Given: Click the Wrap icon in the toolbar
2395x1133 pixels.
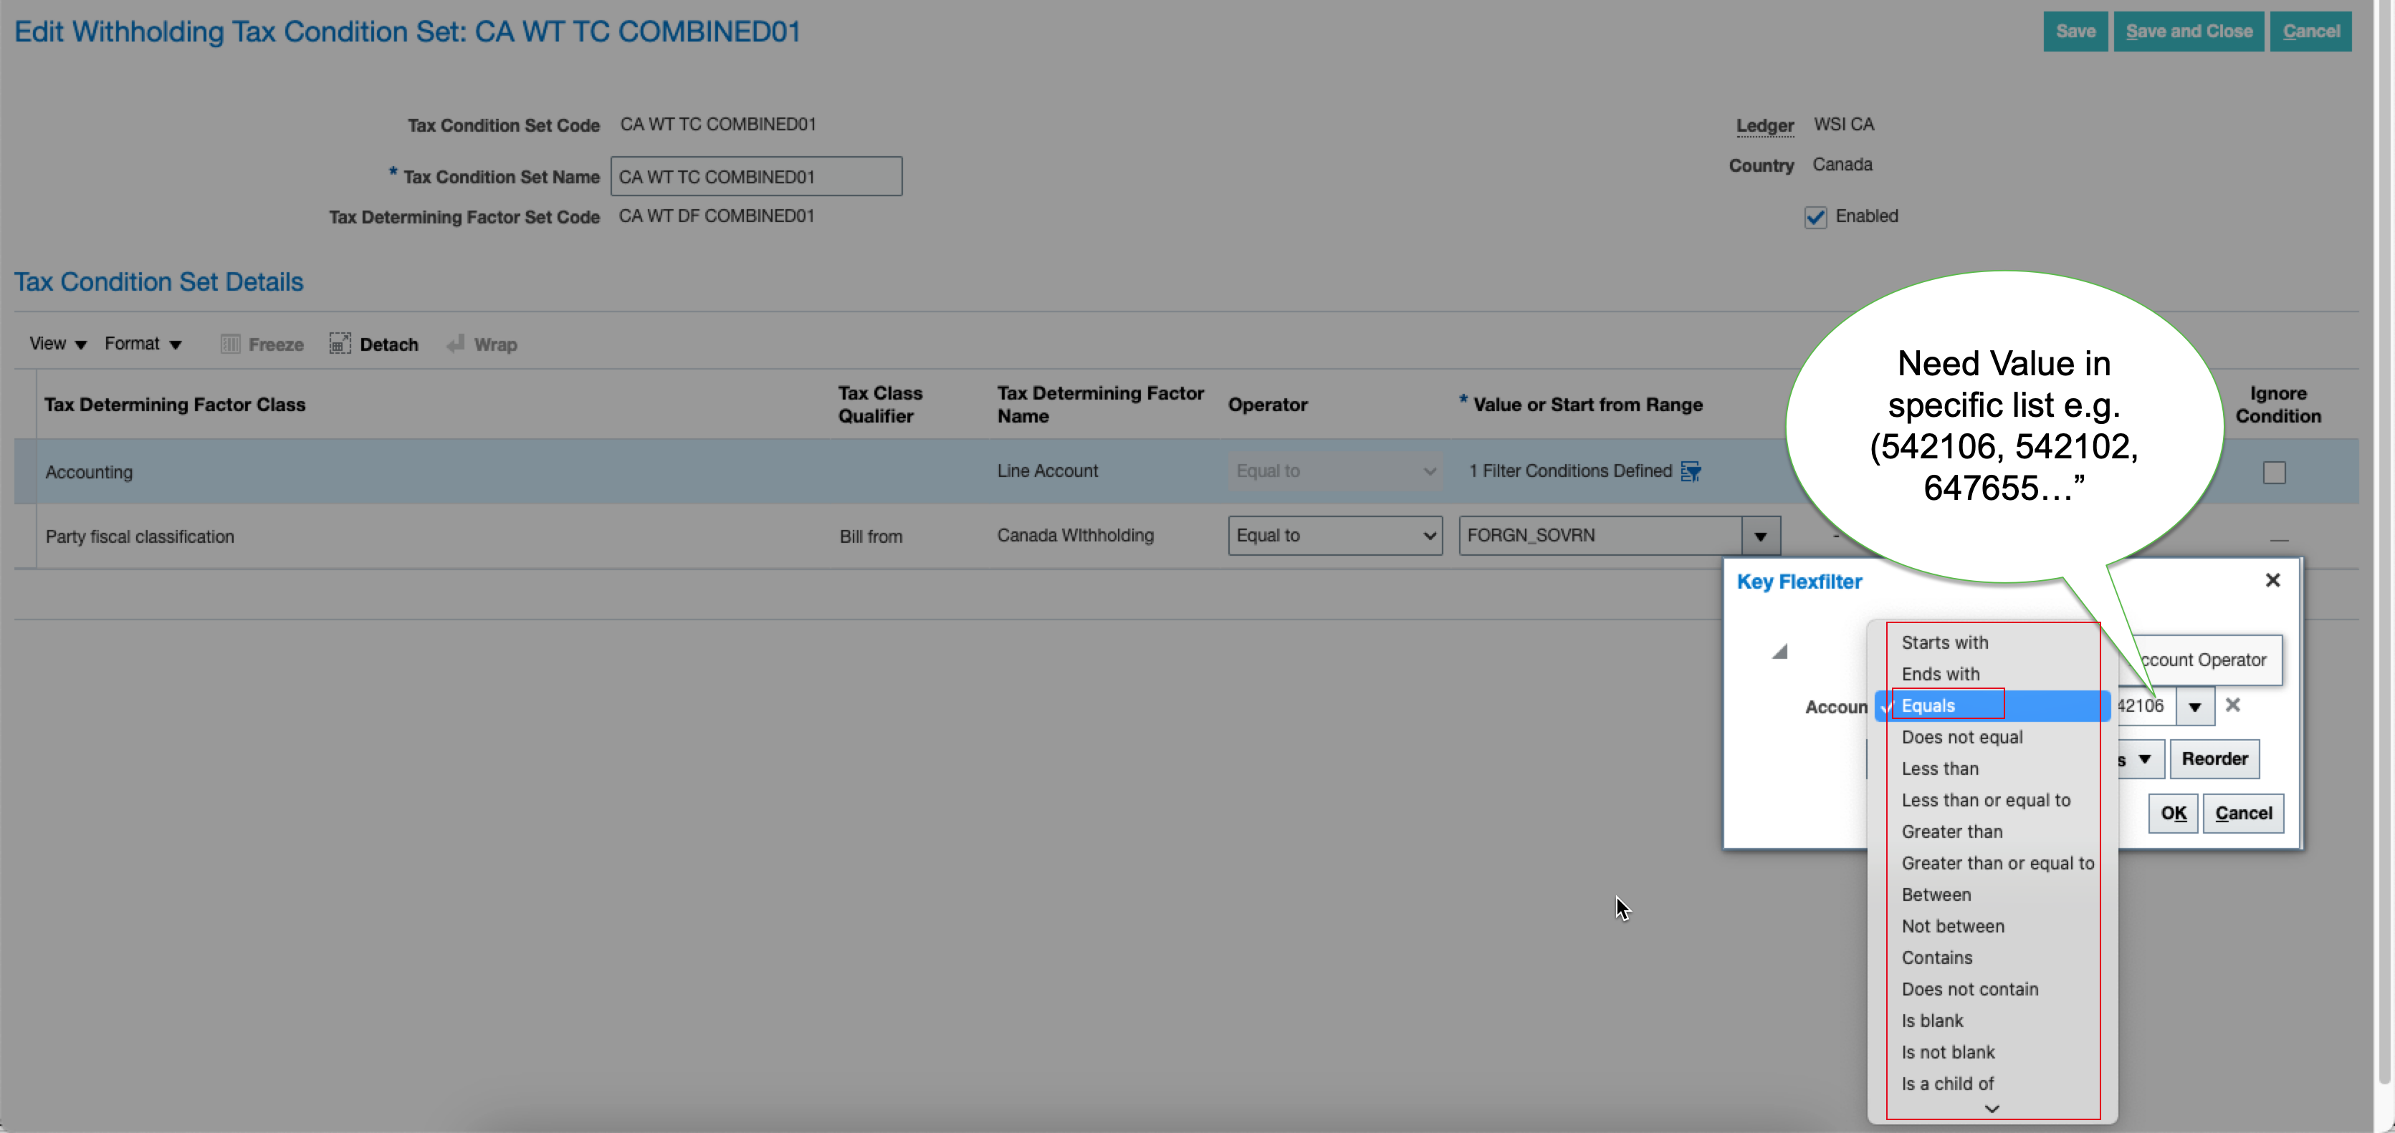Looking at the screenshot, I should click(456, 343).
